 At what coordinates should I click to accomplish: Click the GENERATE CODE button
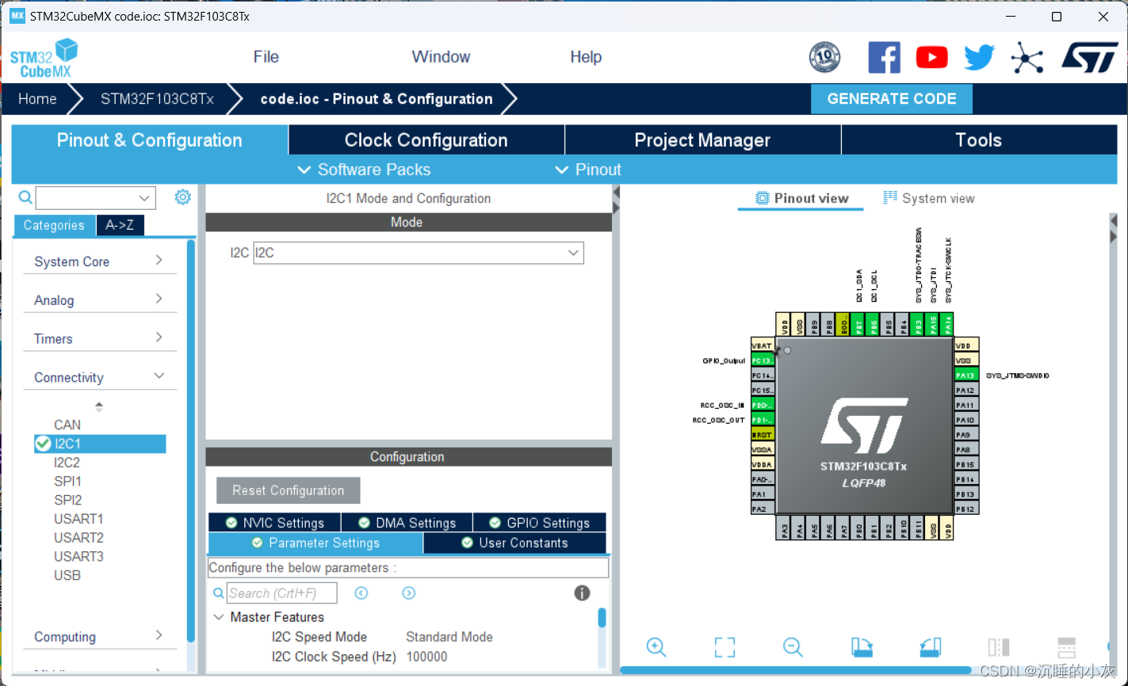[891, 98]
